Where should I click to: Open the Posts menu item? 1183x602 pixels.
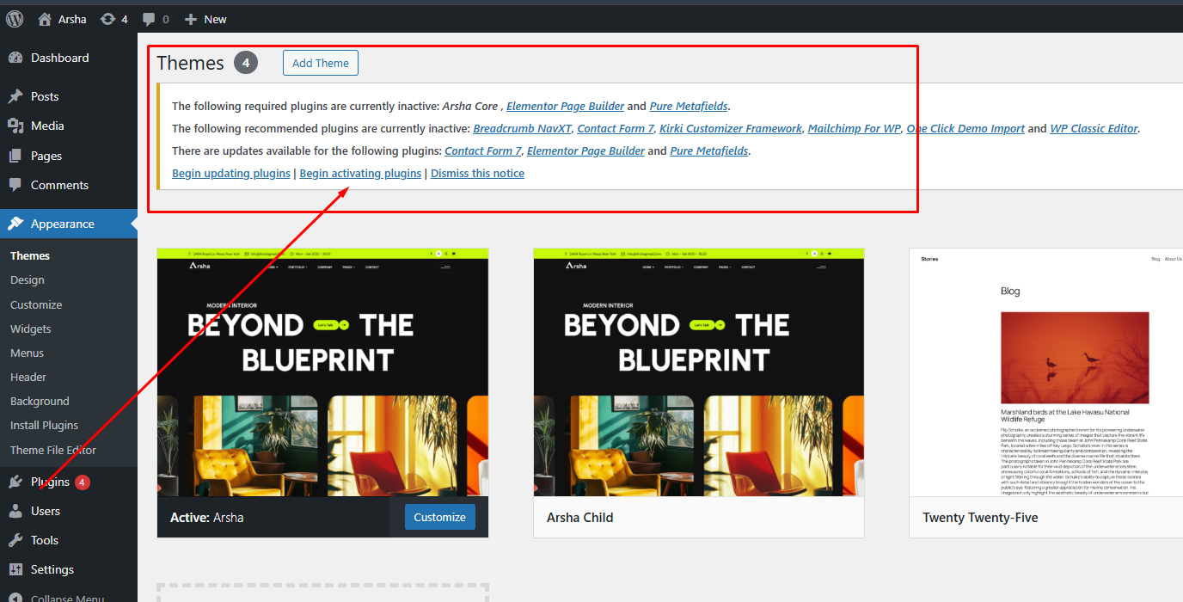(x=69, y=96)
